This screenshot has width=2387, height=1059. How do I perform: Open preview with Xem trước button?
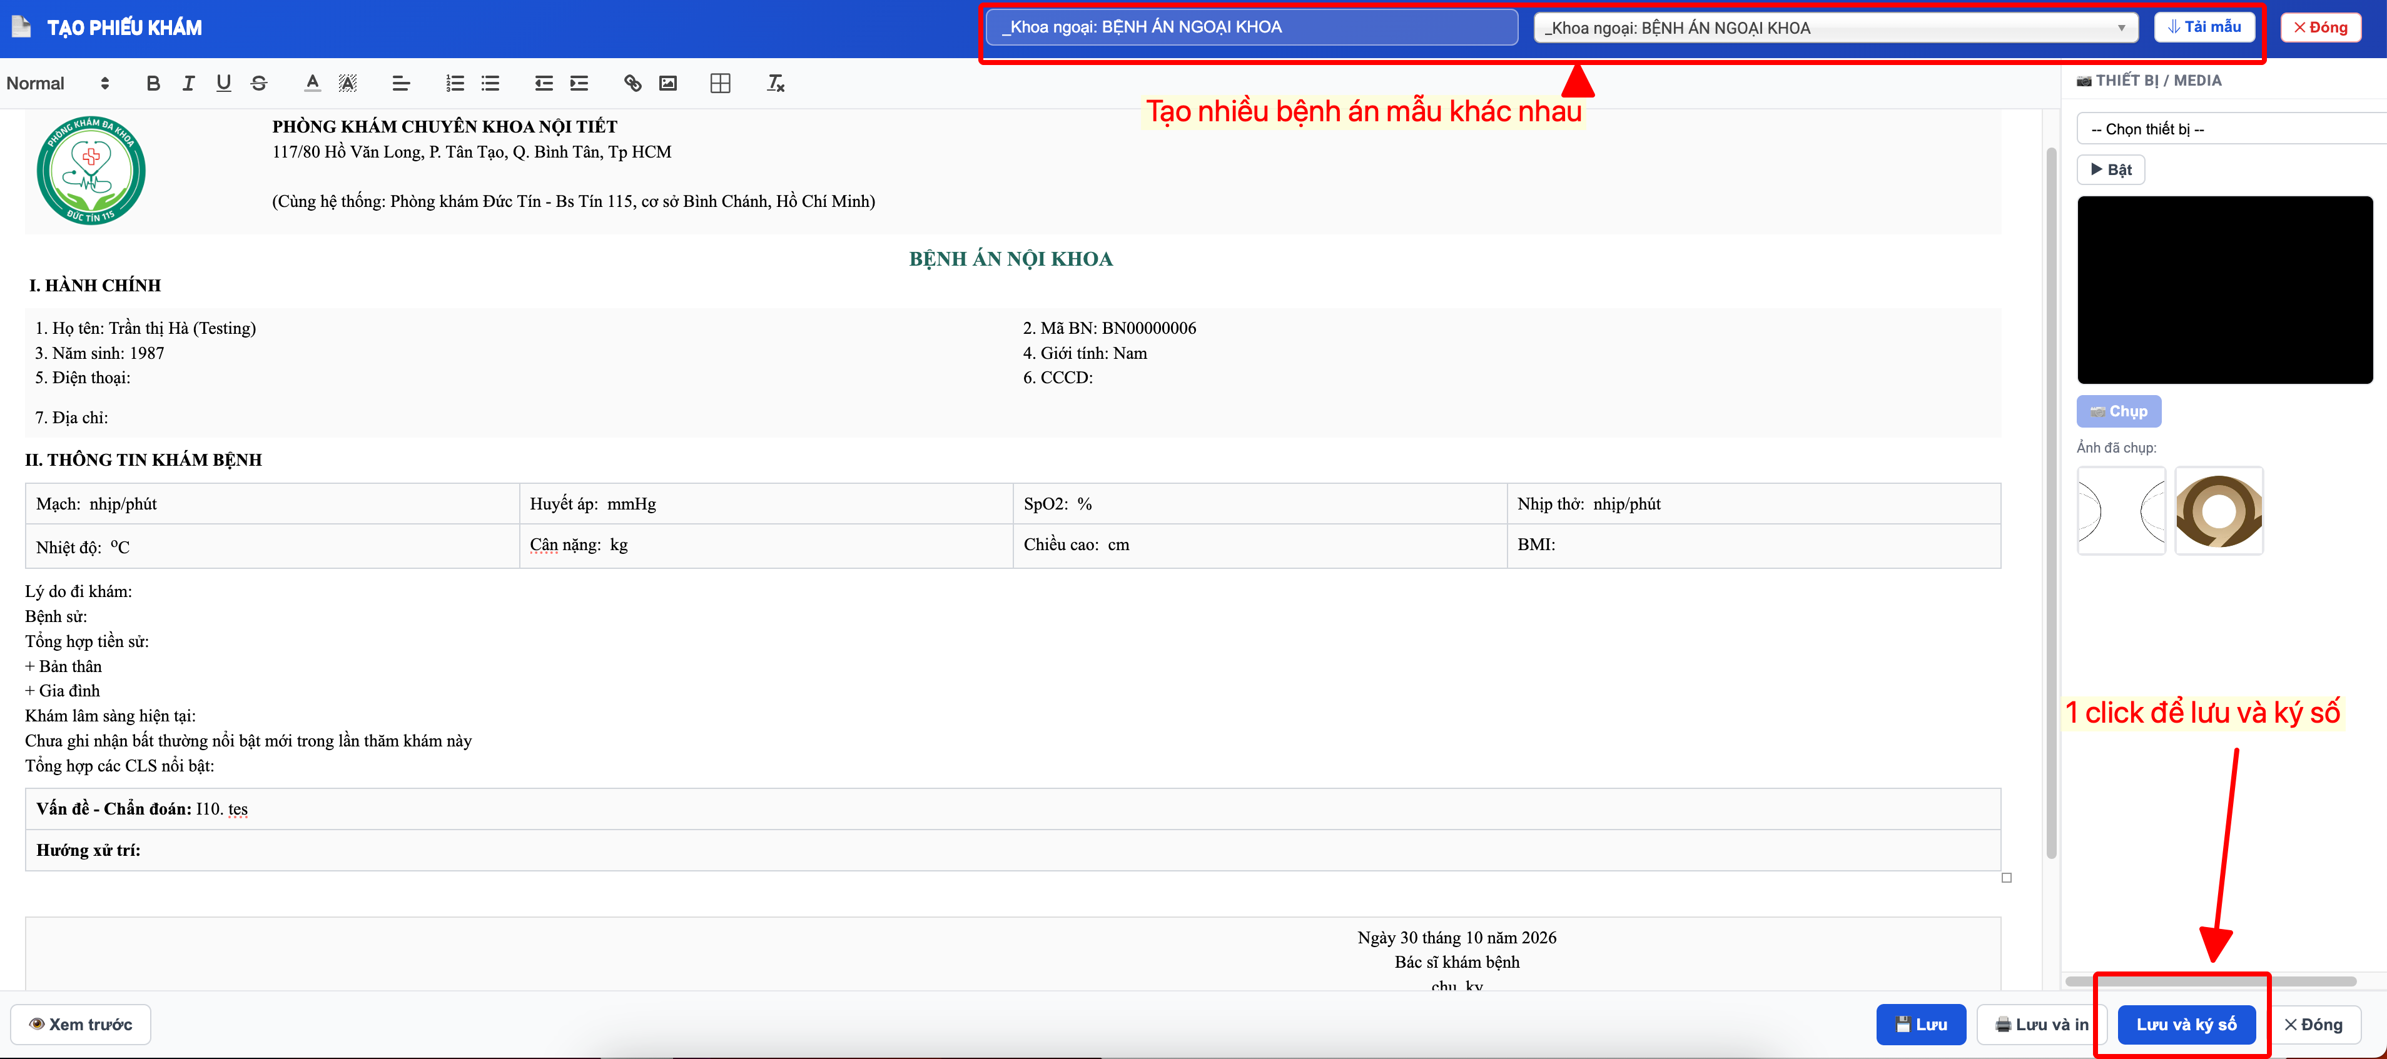(81, 1024)
